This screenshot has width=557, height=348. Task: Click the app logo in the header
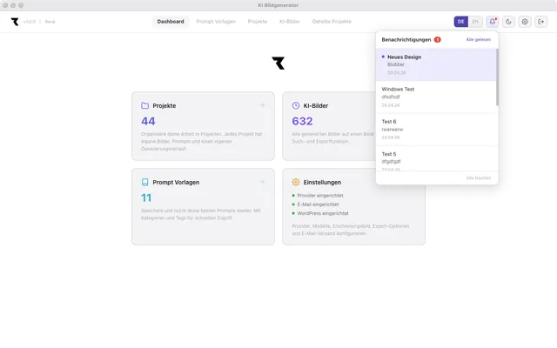15,22
